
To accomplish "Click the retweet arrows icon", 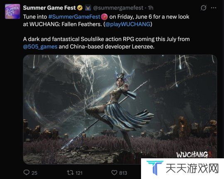I will [x=70, y=172].
